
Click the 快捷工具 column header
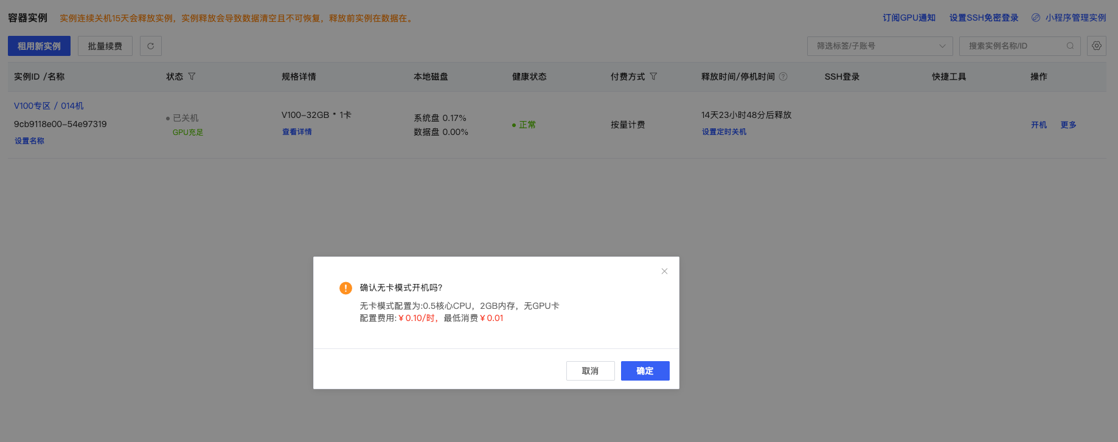tap(949, 77)
